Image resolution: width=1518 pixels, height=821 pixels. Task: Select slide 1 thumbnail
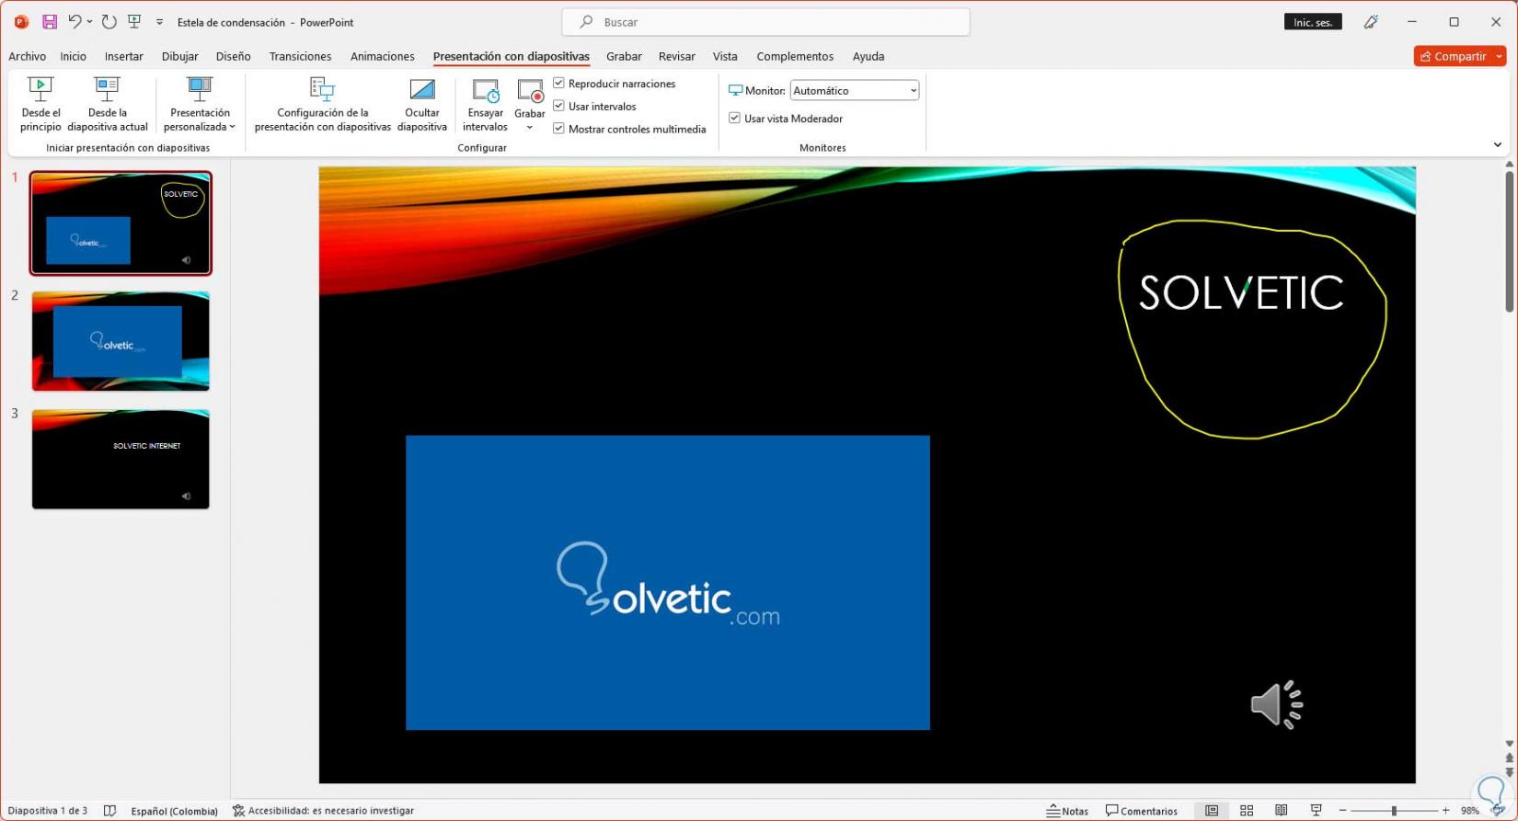click(x=121, y=223)
